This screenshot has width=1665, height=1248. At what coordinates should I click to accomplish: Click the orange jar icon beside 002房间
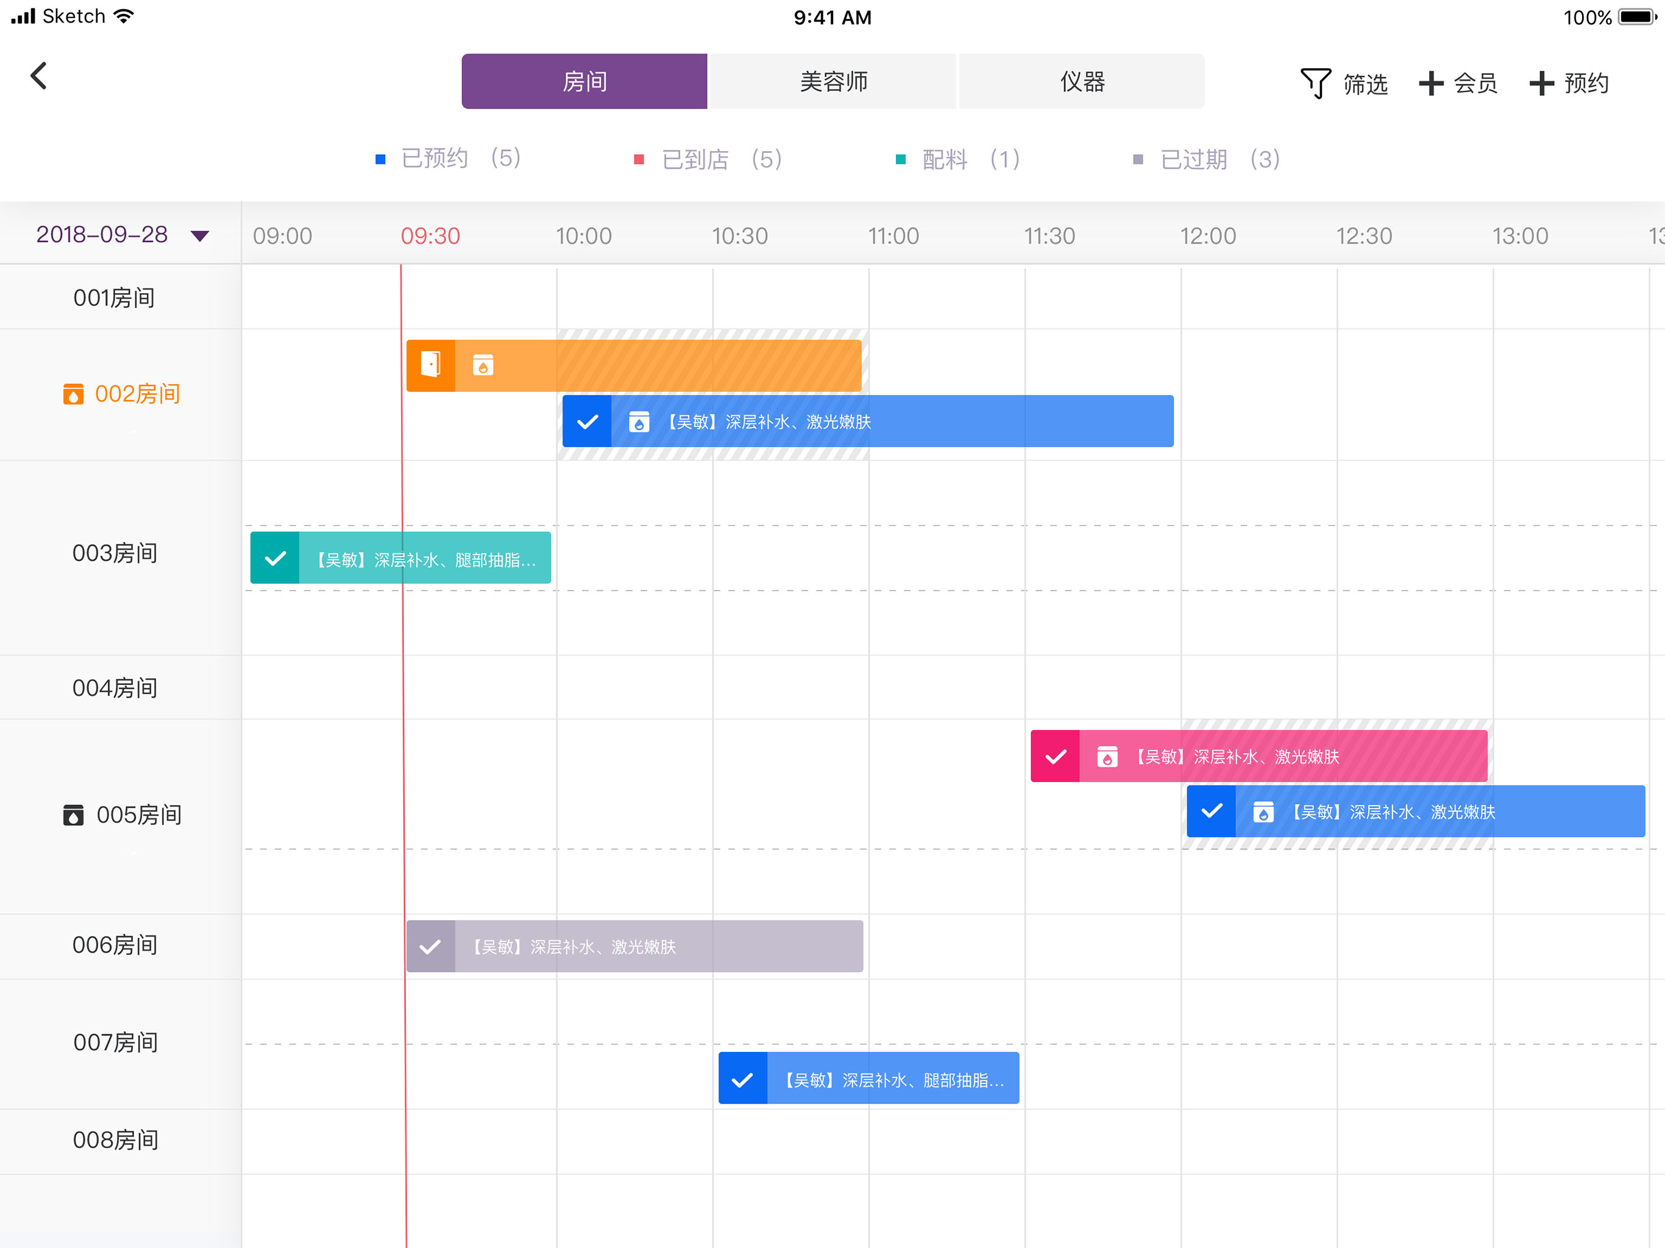click(x=73, y=394)
